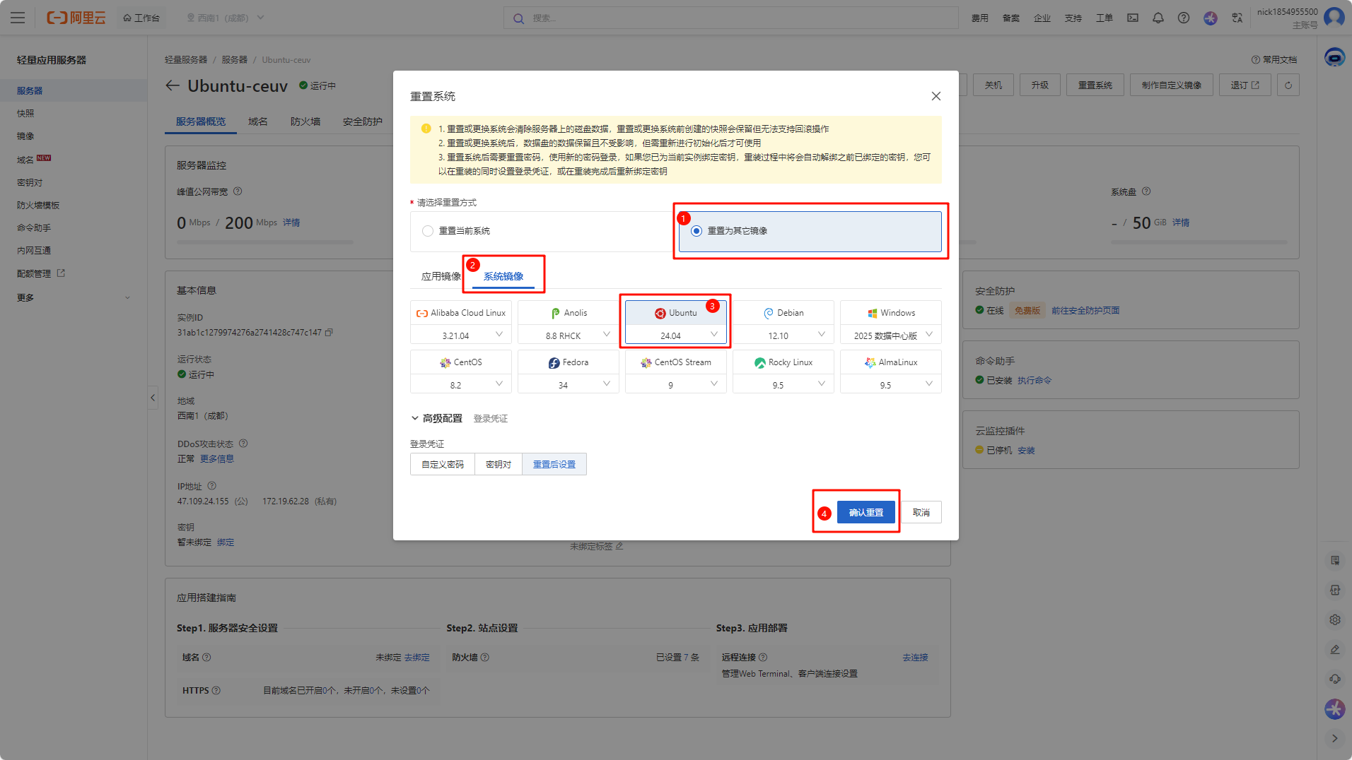Choose the 自定义密码 login credential option
Viewport: 1352px width, 760px height.
(x=443, y=464)
